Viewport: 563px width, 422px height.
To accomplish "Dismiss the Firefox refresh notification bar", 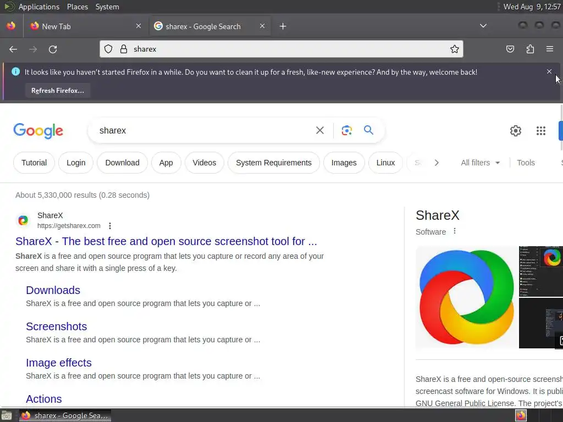I will [549, 71].
